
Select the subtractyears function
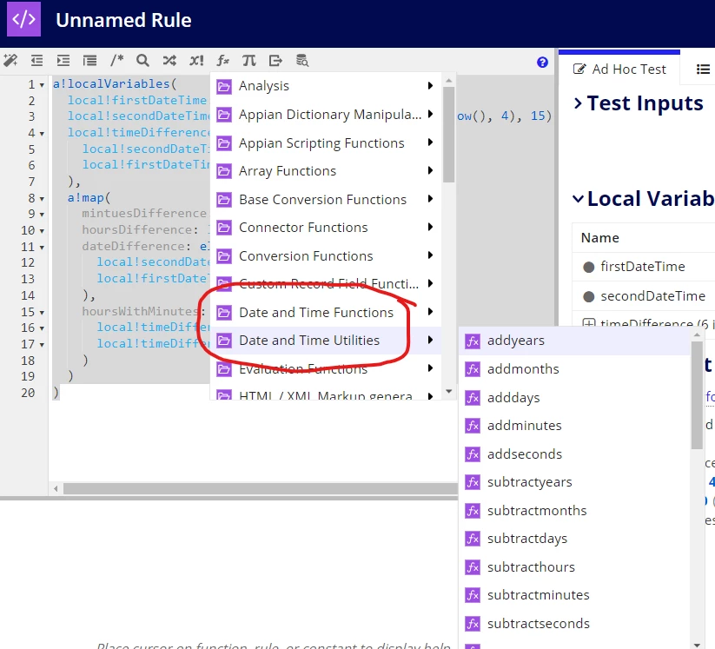pos(574,482)
